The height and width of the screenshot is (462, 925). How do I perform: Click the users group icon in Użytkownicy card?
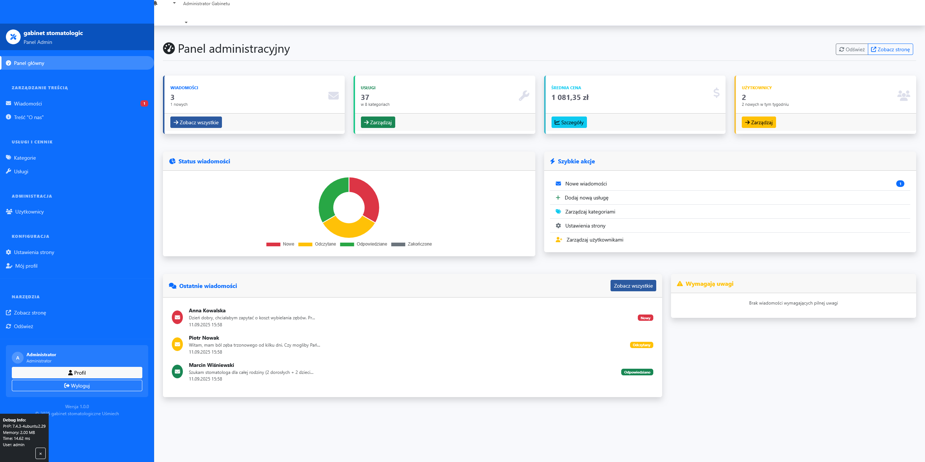click(904, 96)
